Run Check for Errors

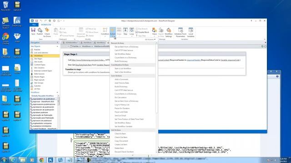47,32
